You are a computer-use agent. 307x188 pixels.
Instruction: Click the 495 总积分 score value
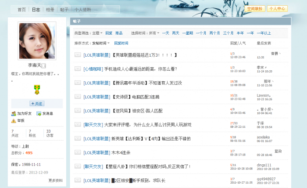29,153
